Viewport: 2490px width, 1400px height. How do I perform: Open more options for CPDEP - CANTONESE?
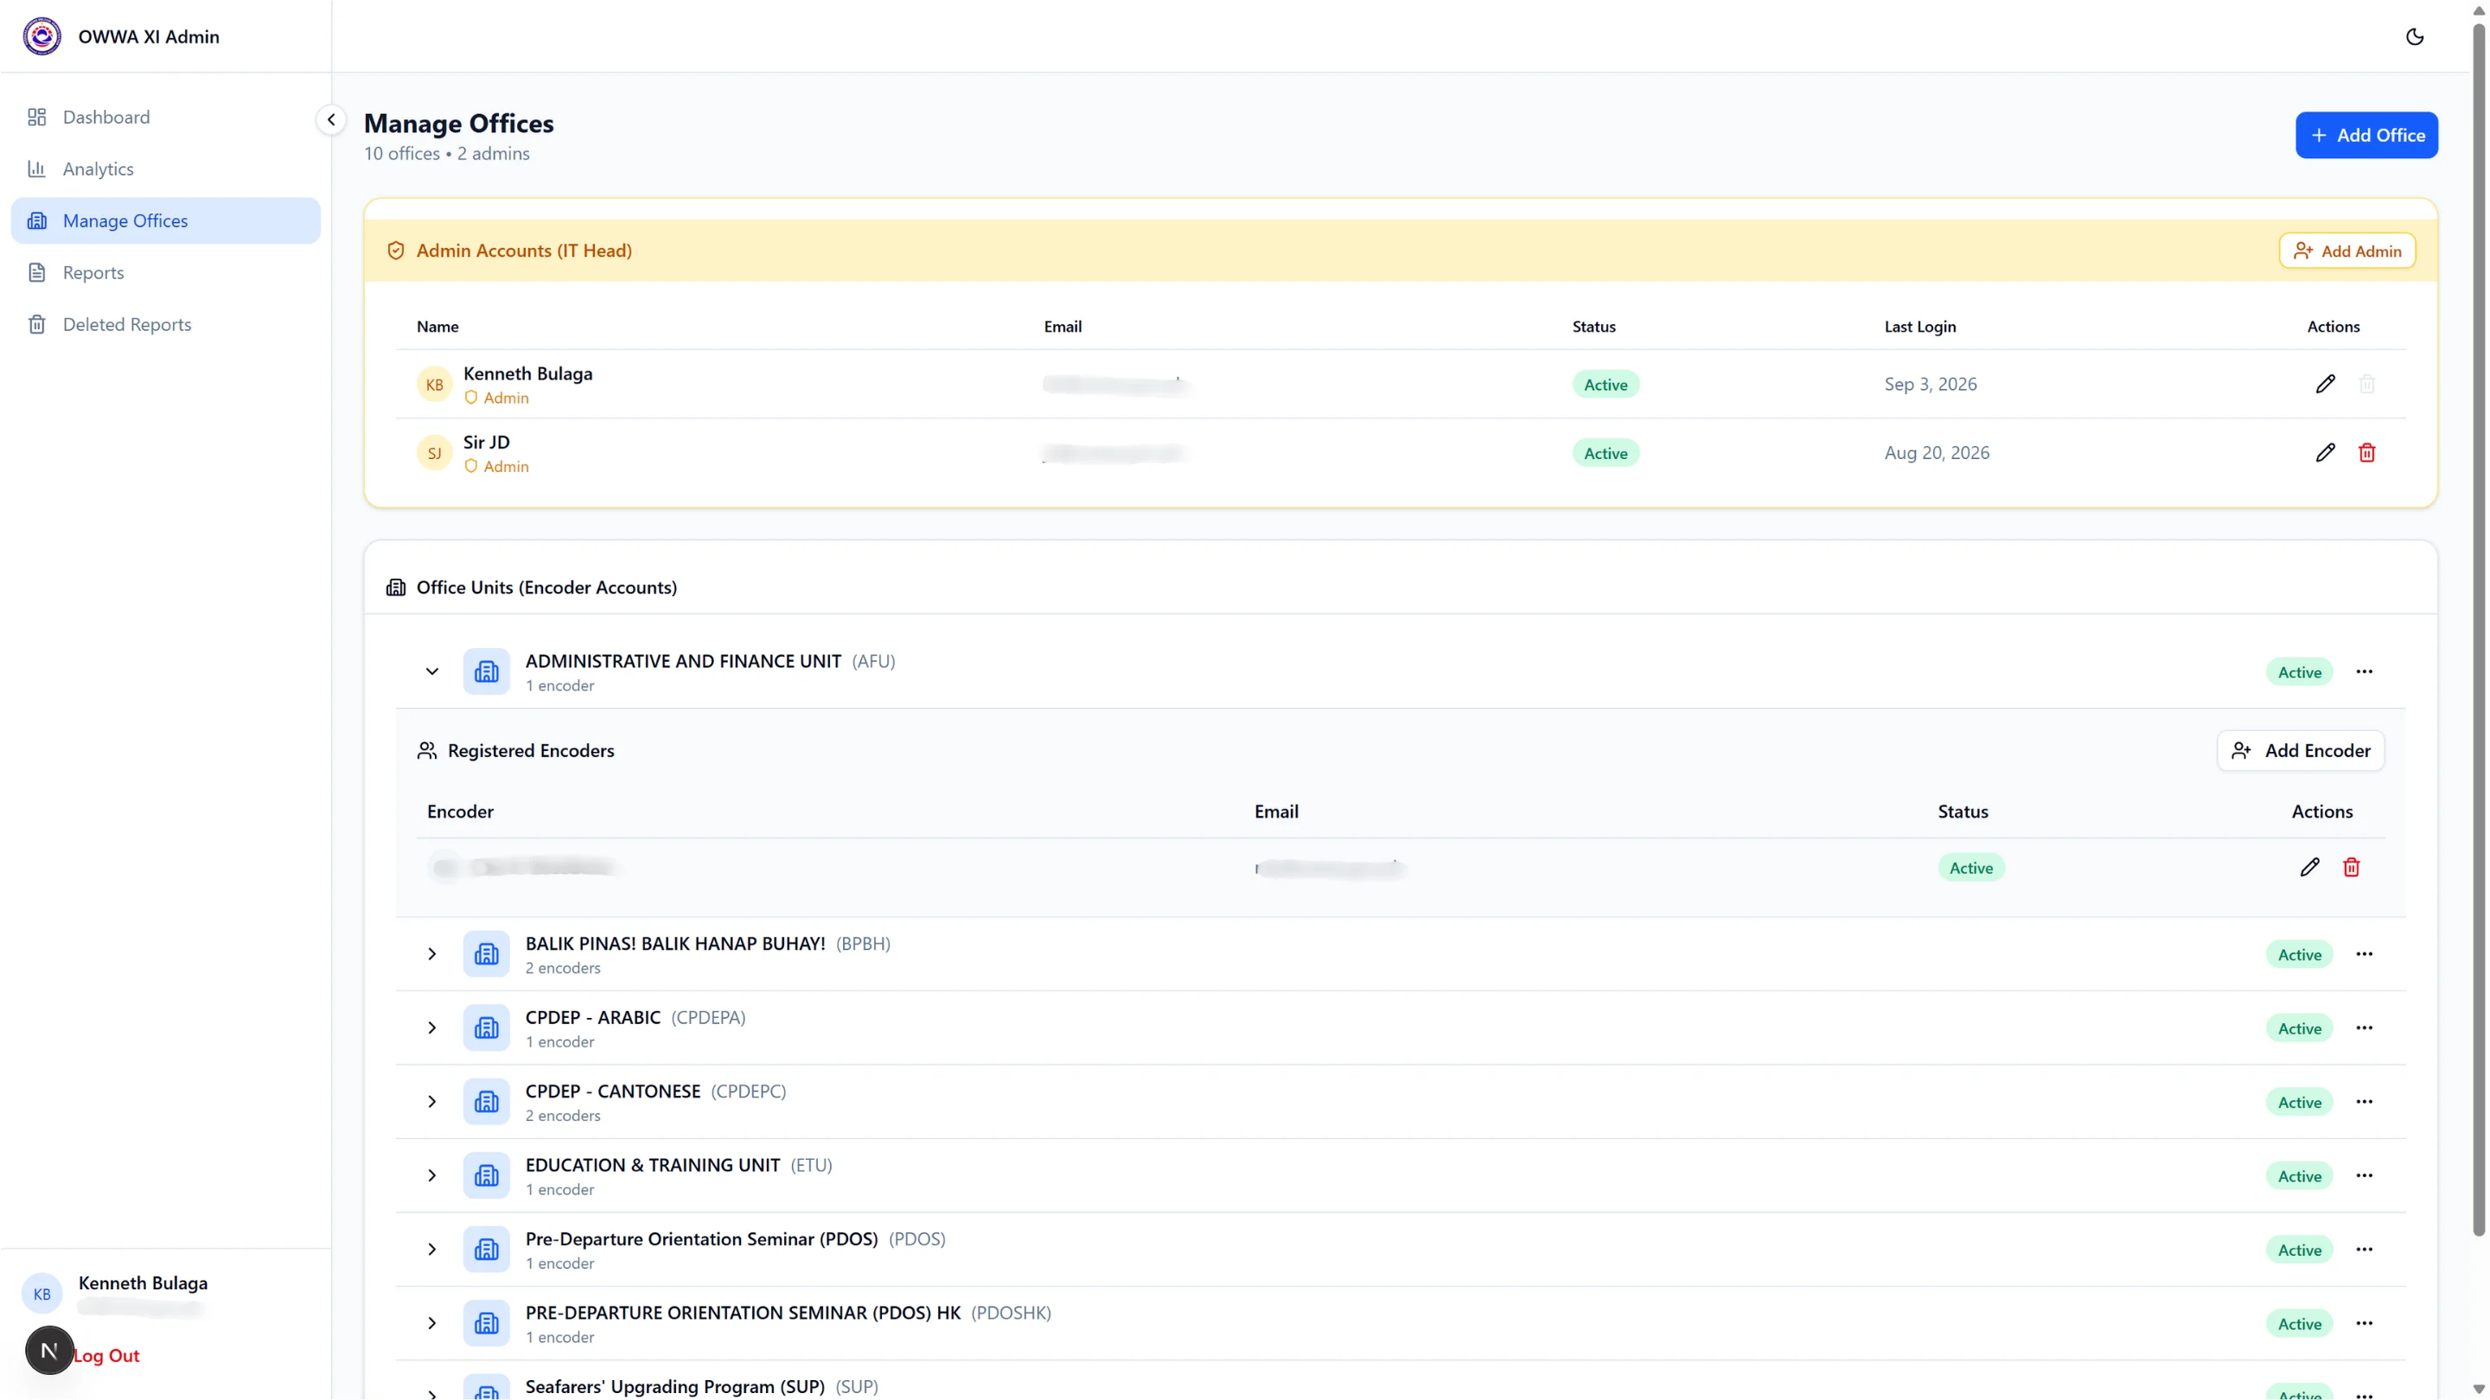coord(2365,1102)
